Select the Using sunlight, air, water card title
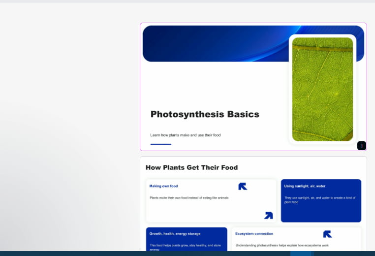Screen dimensions: 375x256 pyautogui.click(x=305, y=186)
